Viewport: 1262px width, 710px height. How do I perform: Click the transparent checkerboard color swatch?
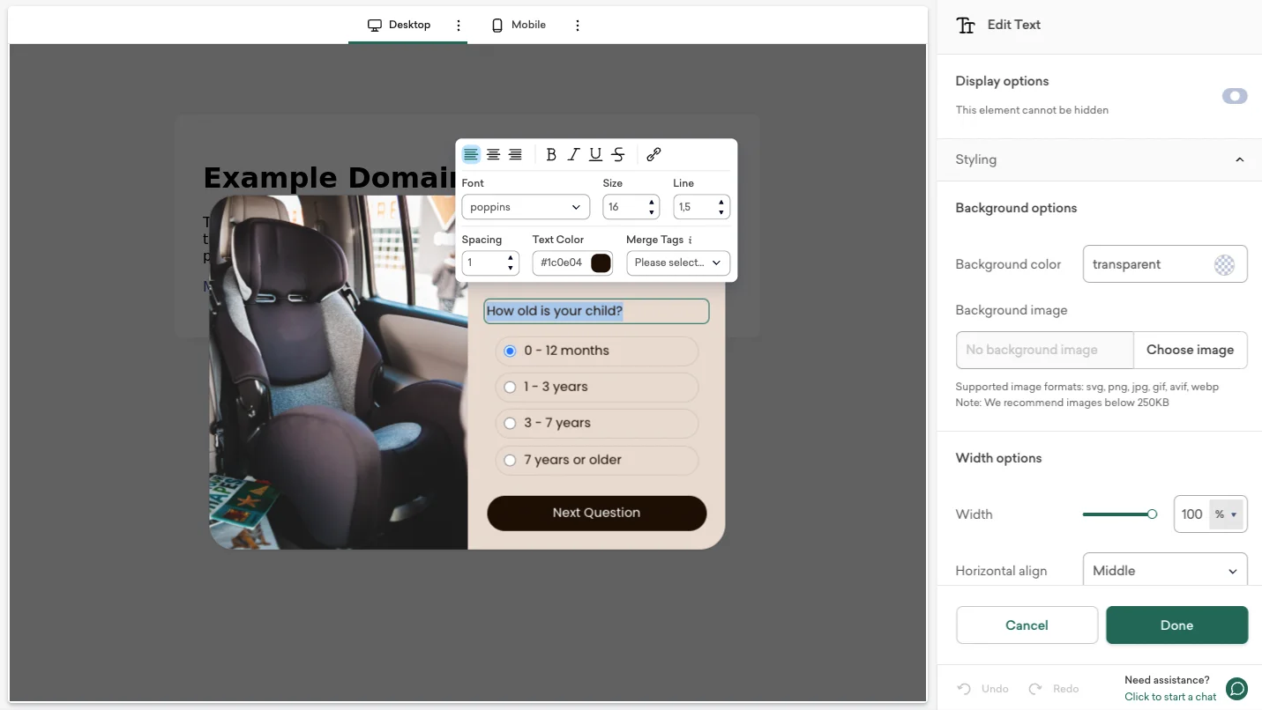[x=1224, y=264]
